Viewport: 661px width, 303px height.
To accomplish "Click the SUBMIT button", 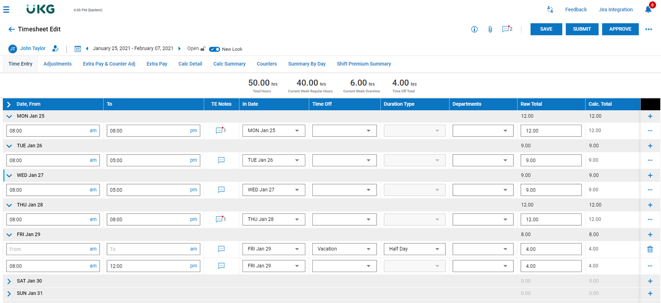I will point(582,29).
